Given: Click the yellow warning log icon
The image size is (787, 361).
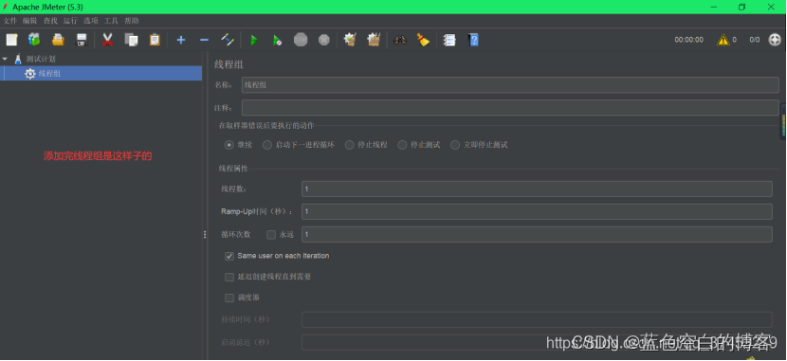Looking at the screenshot, I should point(723,40).
